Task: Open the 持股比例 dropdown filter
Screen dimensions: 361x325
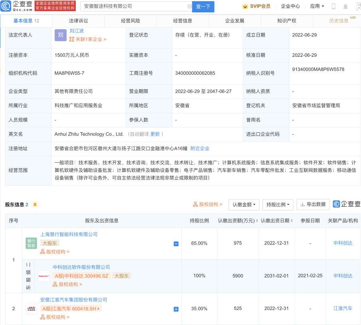Action: [x=278, y=205]
